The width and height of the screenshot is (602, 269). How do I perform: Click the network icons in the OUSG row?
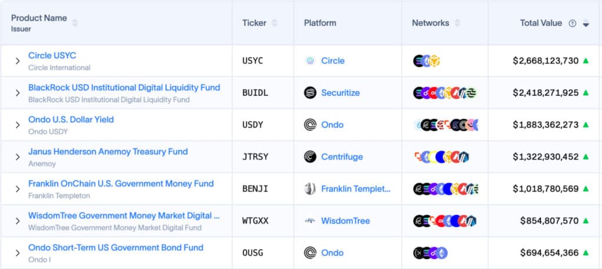pyautogui.click(x=430, y=253)
